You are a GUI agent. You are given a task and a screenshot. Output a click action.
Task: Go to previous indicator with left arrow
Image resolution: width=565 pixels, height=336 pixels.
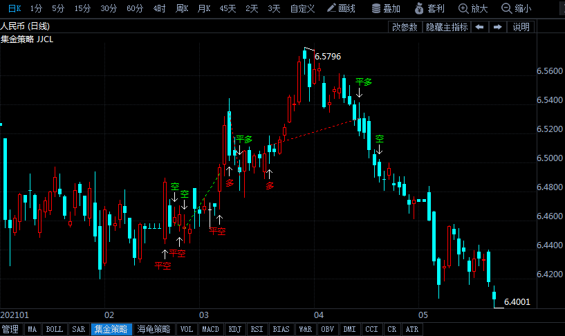tap(479, 27)
